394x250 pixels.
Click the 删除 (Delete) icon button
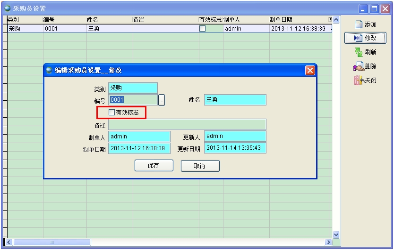point(365,66)
